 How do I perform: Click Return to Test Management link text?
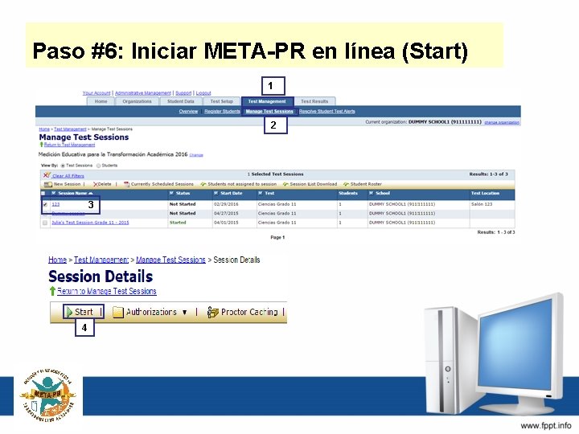(69, 145)
